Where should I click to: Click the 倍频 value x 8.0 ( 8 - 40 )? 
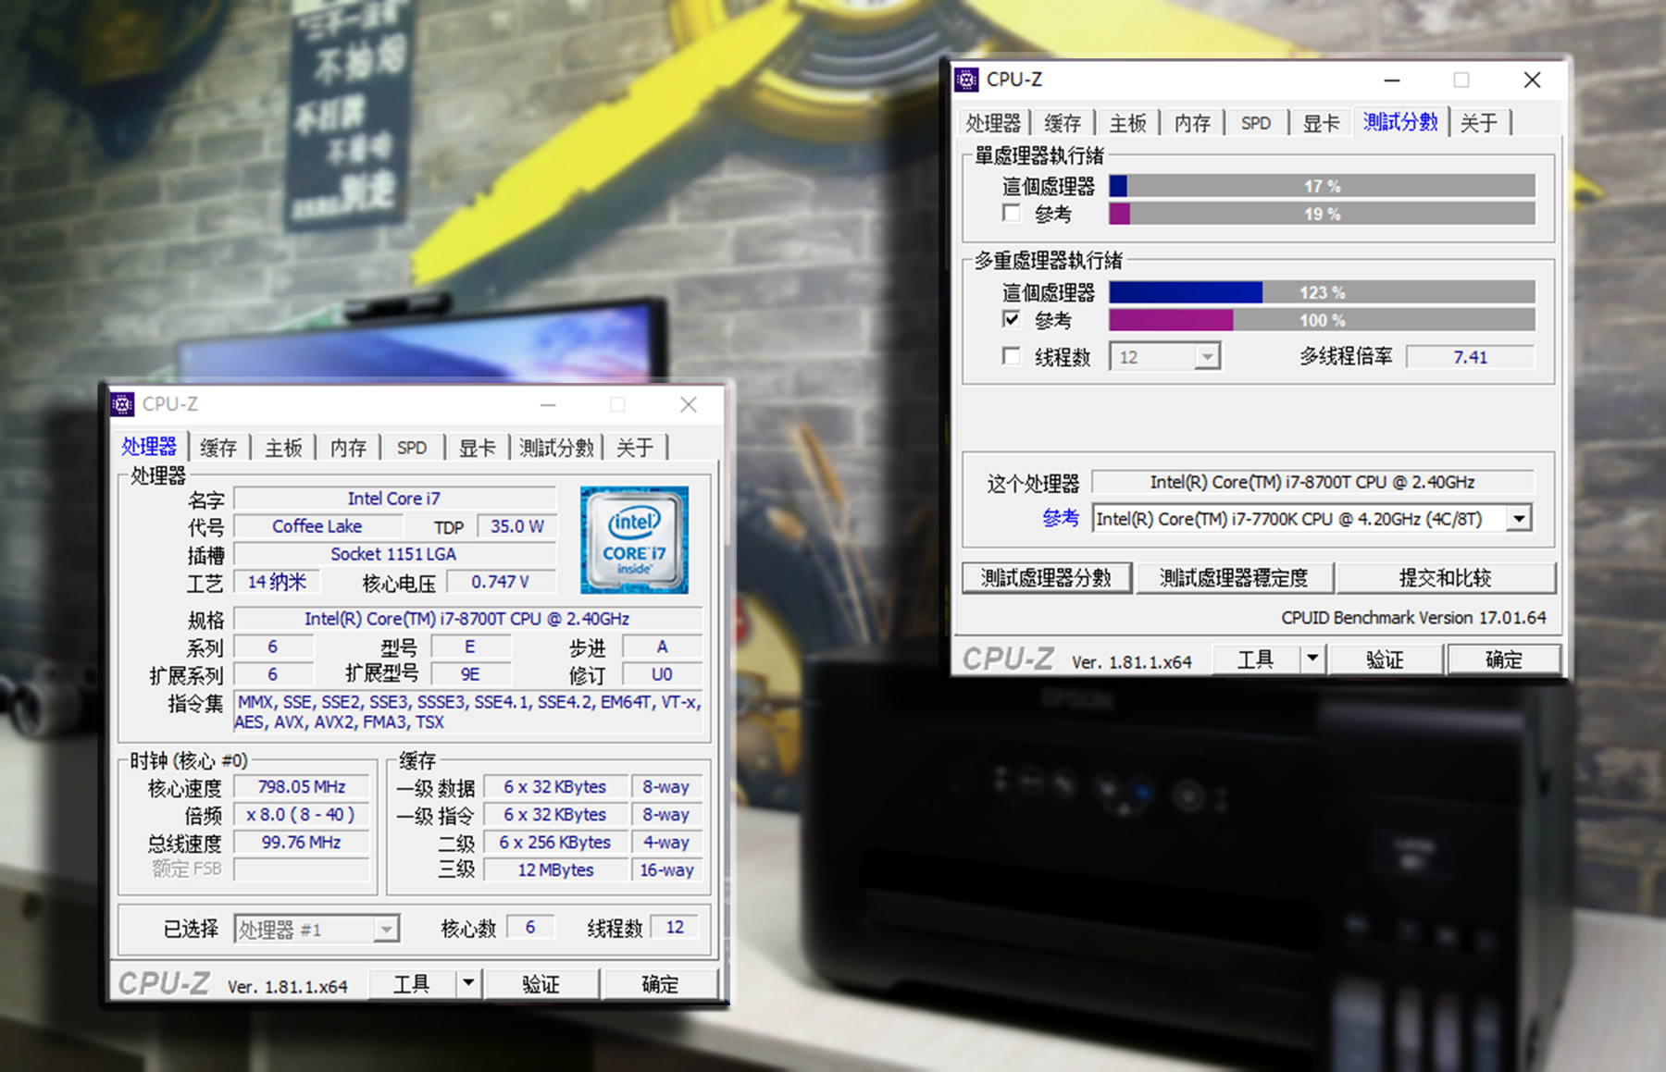[x=302, y=815]
